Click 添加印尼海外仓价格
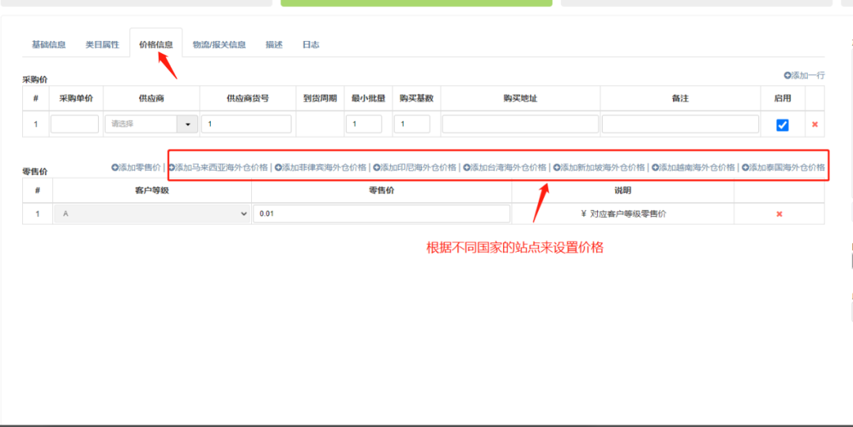 pos(415,167)
